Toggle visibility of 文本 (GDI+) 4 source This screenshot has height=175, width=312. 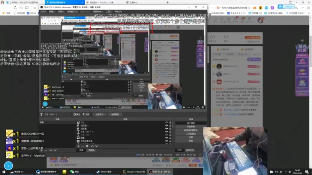pos(167,131)
